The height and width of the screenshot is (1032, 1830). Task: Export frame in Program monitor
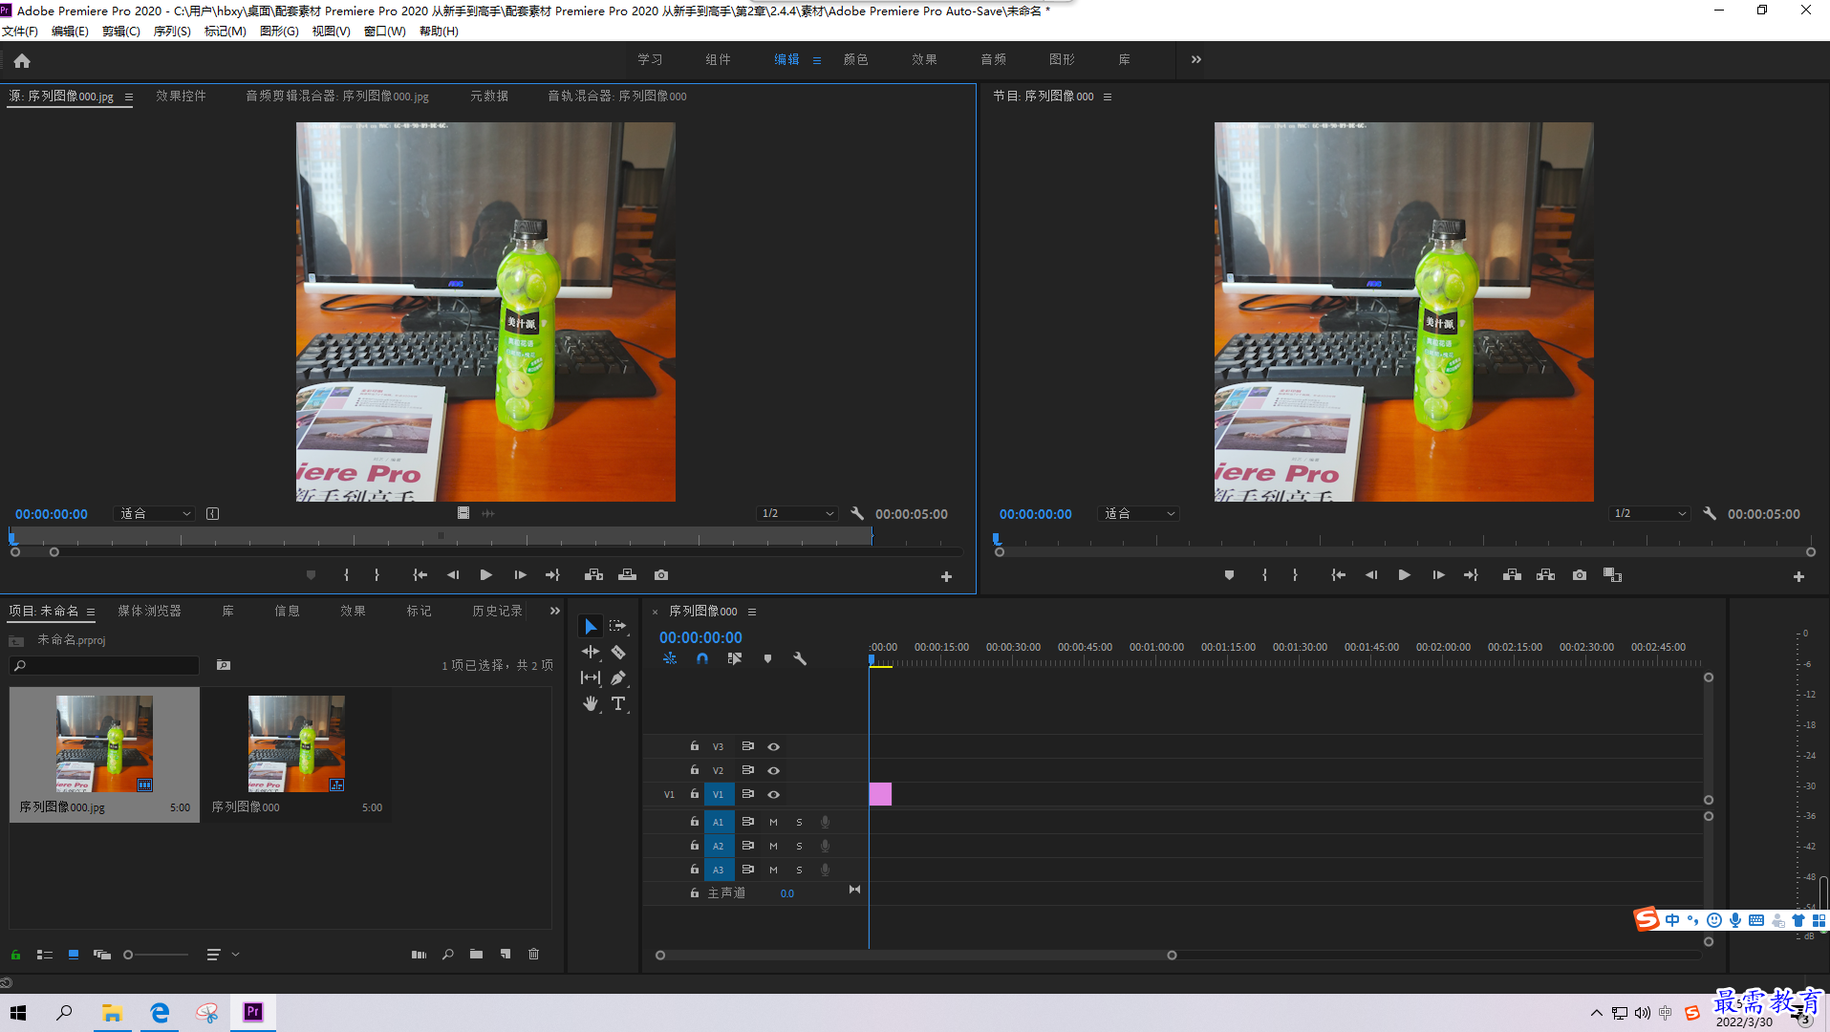pos(1580,575)
